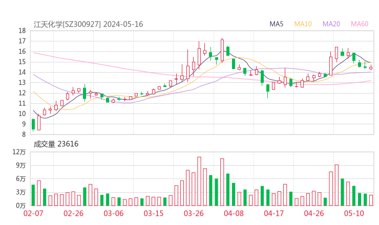Image resolution: width=379 pixels, height=225 pixels.
Task: Click the first green candlestick at 02-07
Action: click(x=33, y=124)
